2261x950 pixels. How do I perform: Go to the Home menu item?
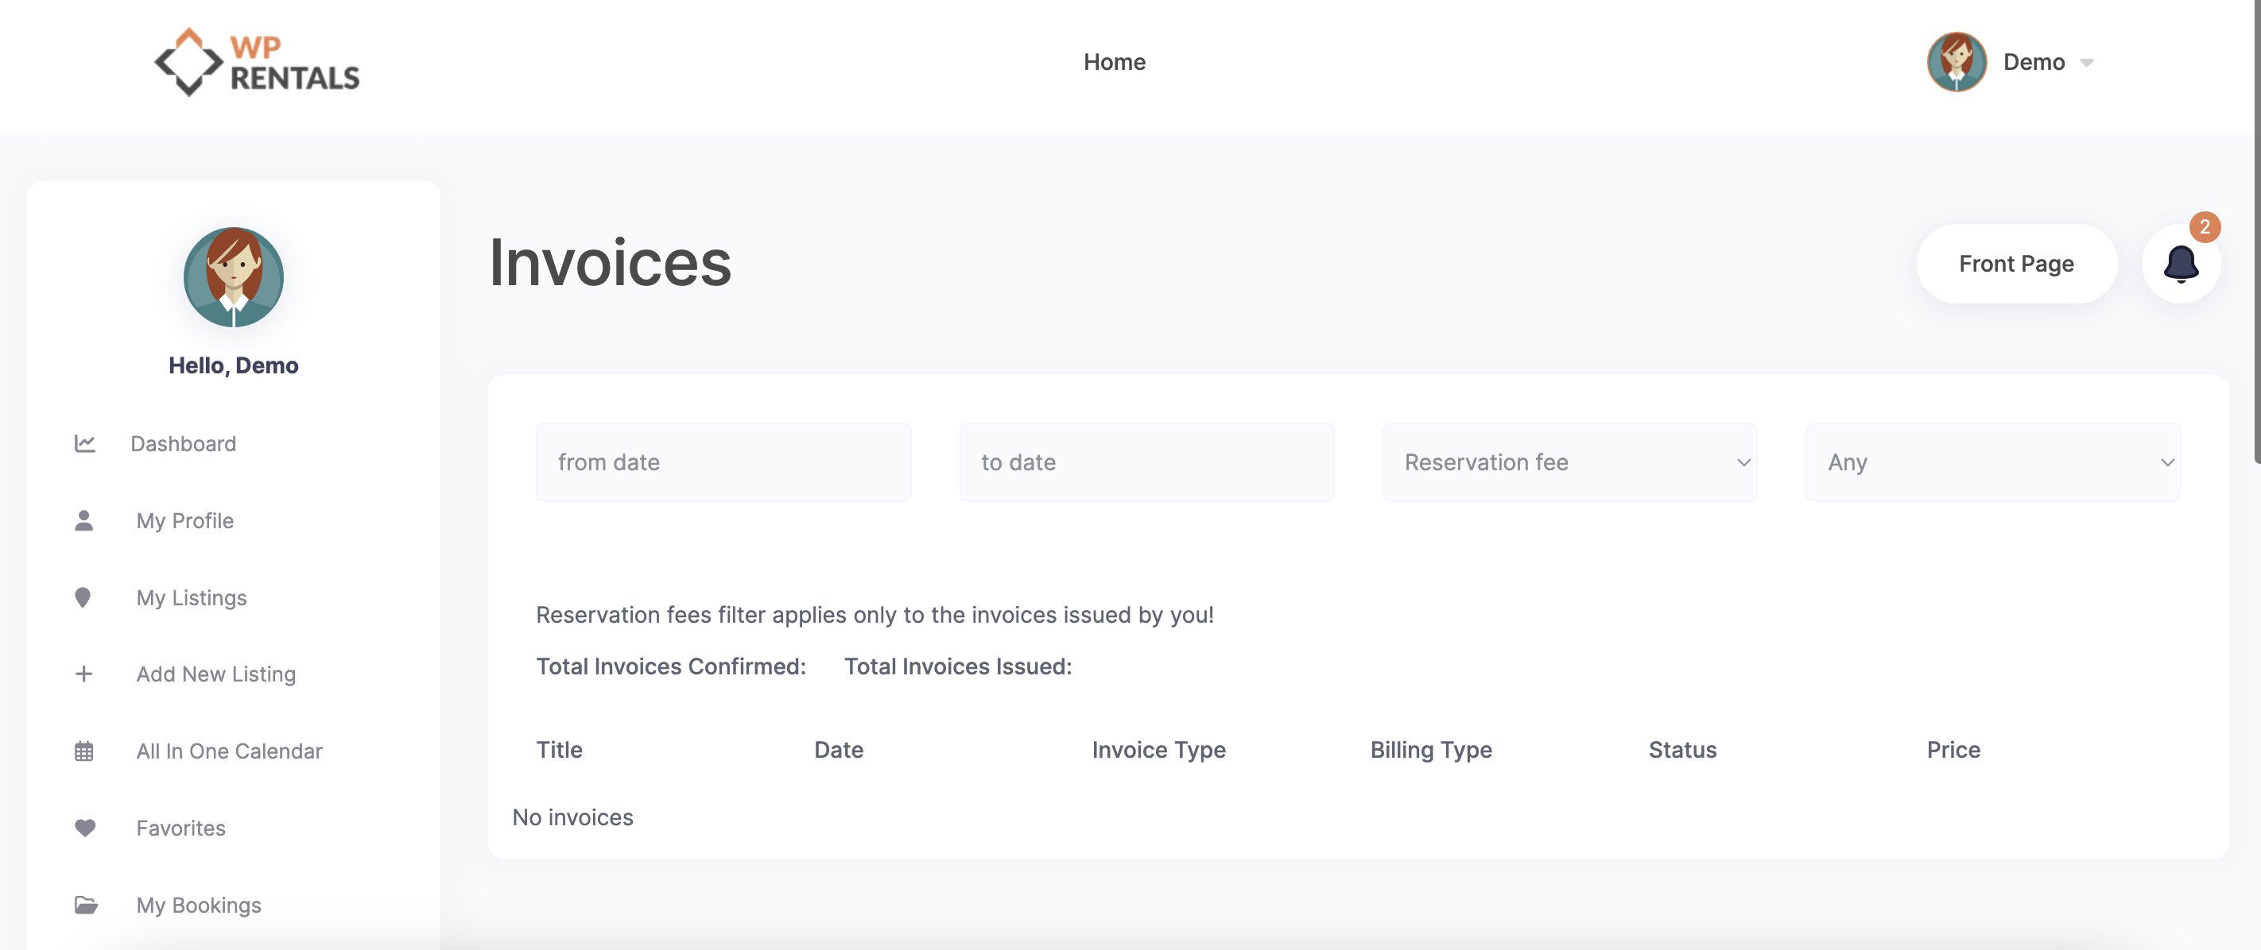1114,62
